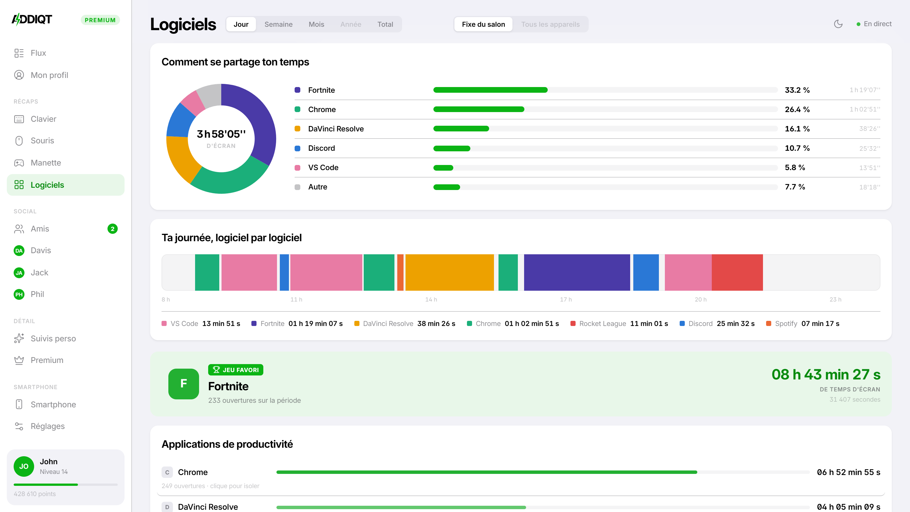Open Réglages sliders icon
The height and width of the screenshot is (512, 910).
[19, 426]
